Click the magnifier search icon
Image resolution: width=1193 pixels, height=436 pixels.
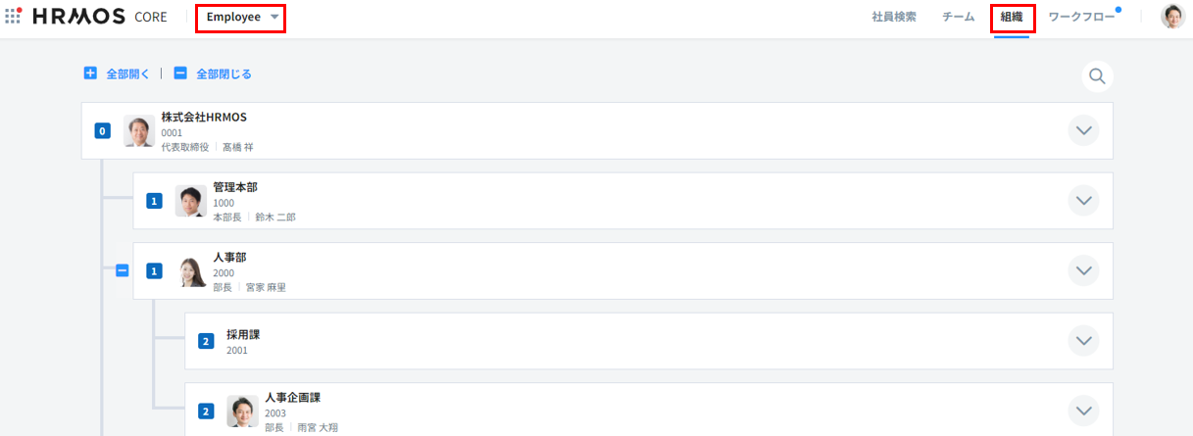[1097, 75]
